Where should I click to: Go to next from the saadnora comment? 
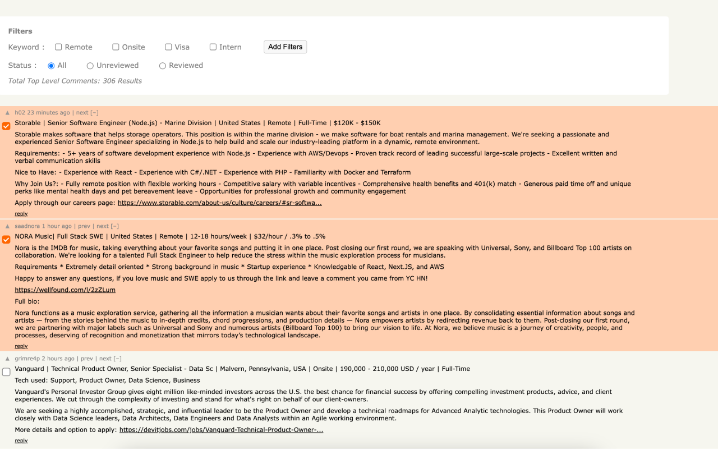click(x=103, y=226)
